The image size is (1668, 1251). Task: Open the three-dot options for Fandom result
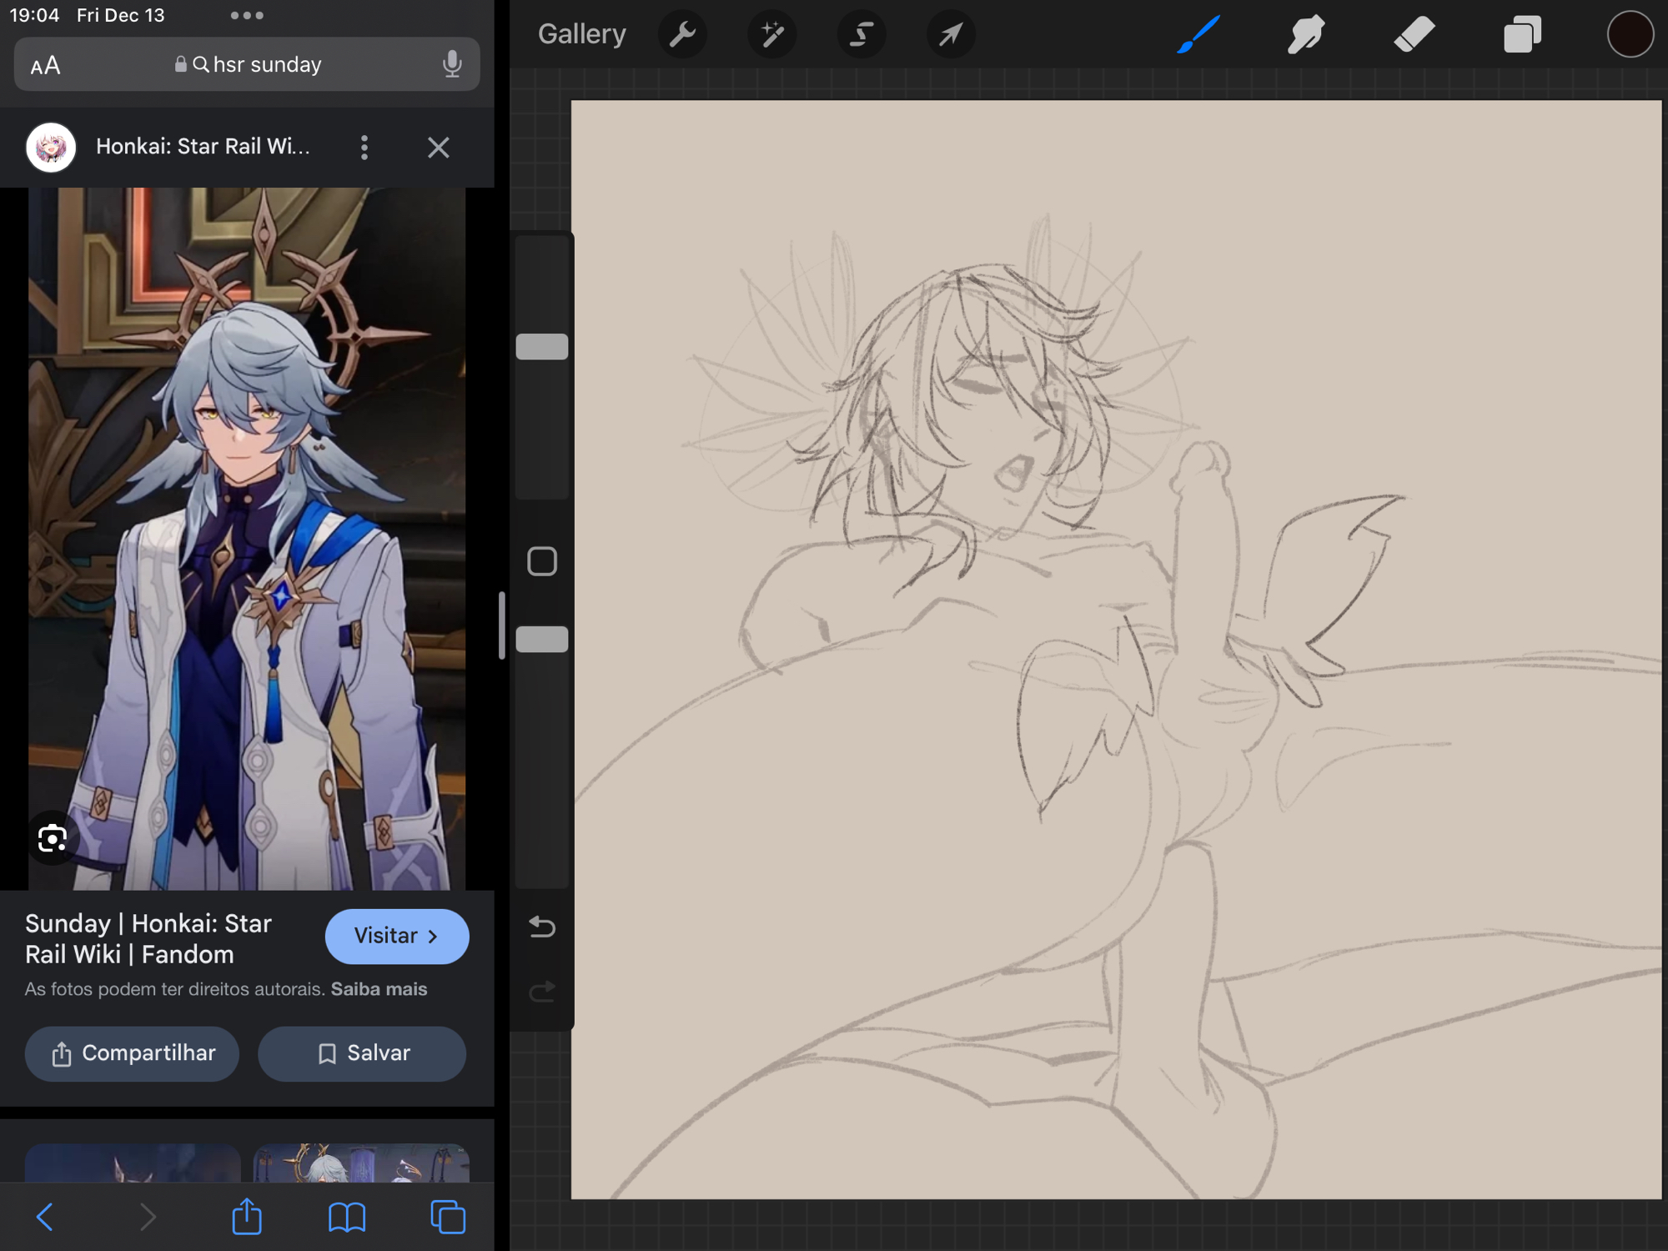click(364, 148)
